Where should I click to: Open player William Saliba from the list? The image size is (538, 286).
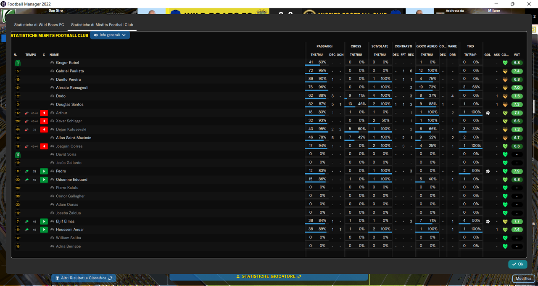click(69, 238)
